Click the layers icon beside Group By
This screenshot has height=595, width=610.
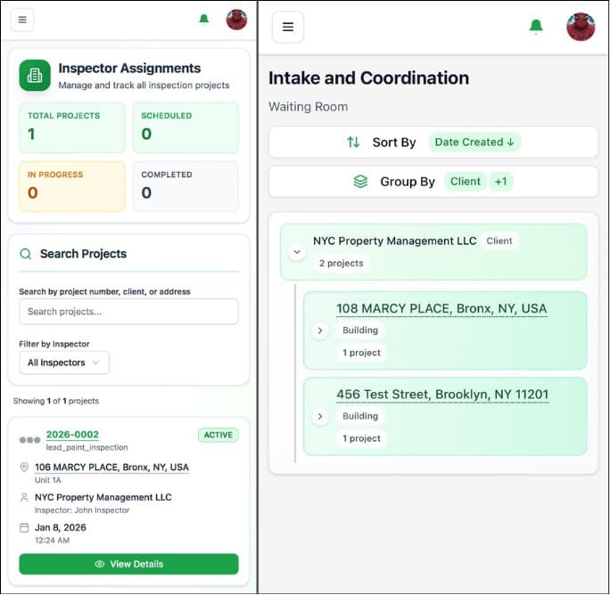[360, 182]
